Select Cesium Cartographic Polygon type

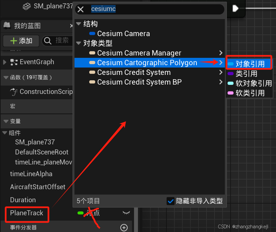click(x=147, y=63)
